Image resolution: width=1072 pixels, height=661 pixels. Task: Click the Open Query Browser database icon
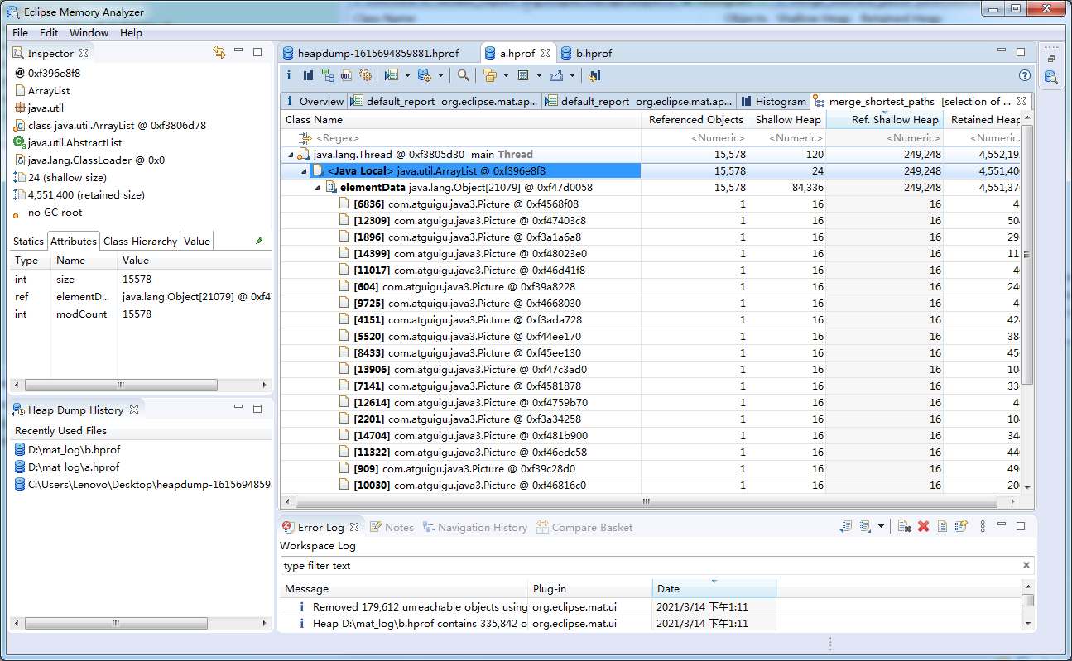(x=424, y=75)
